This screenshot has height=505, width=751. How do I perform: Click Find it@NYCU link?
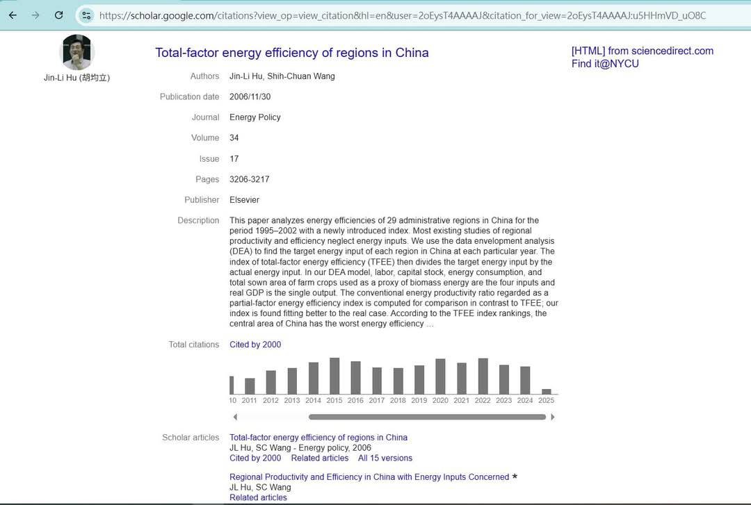[605, 64]
